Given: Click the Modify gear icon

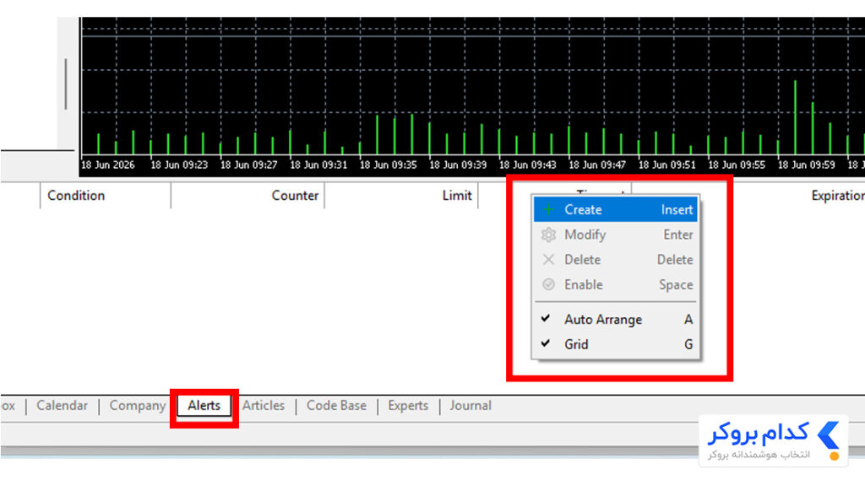Looking at the screenshot, I should pyautogui.click(x=548, y=235).
